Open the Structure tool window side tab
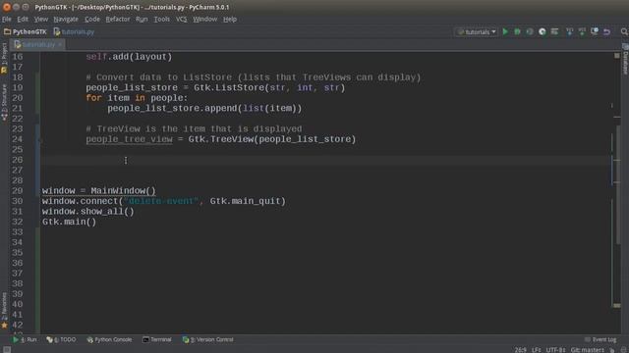This screenshot has width=629, height=353. click(x=4, y=102)
